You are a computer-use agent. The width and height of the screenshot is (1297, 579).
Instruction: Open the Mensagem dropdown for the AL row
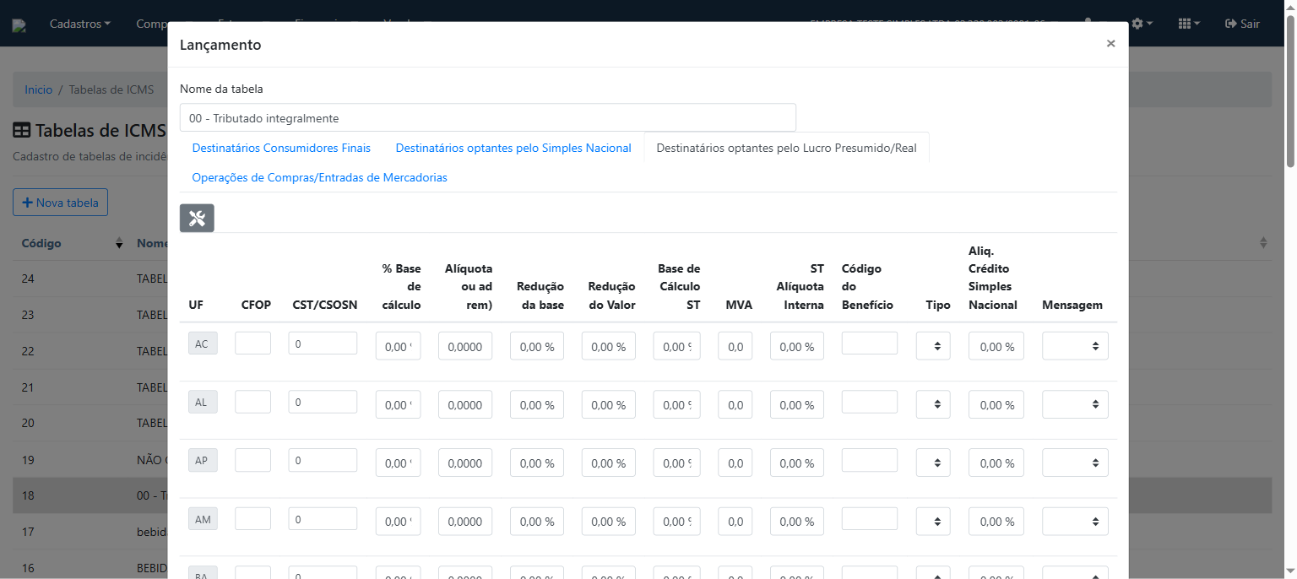pyautogui.click(x=1075, y=404)
